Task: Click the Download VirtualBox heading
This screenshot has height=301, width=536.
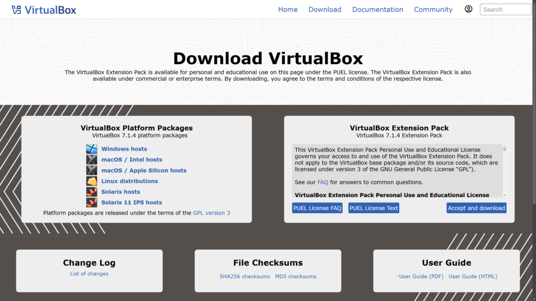Action: (x=268, y=59)
